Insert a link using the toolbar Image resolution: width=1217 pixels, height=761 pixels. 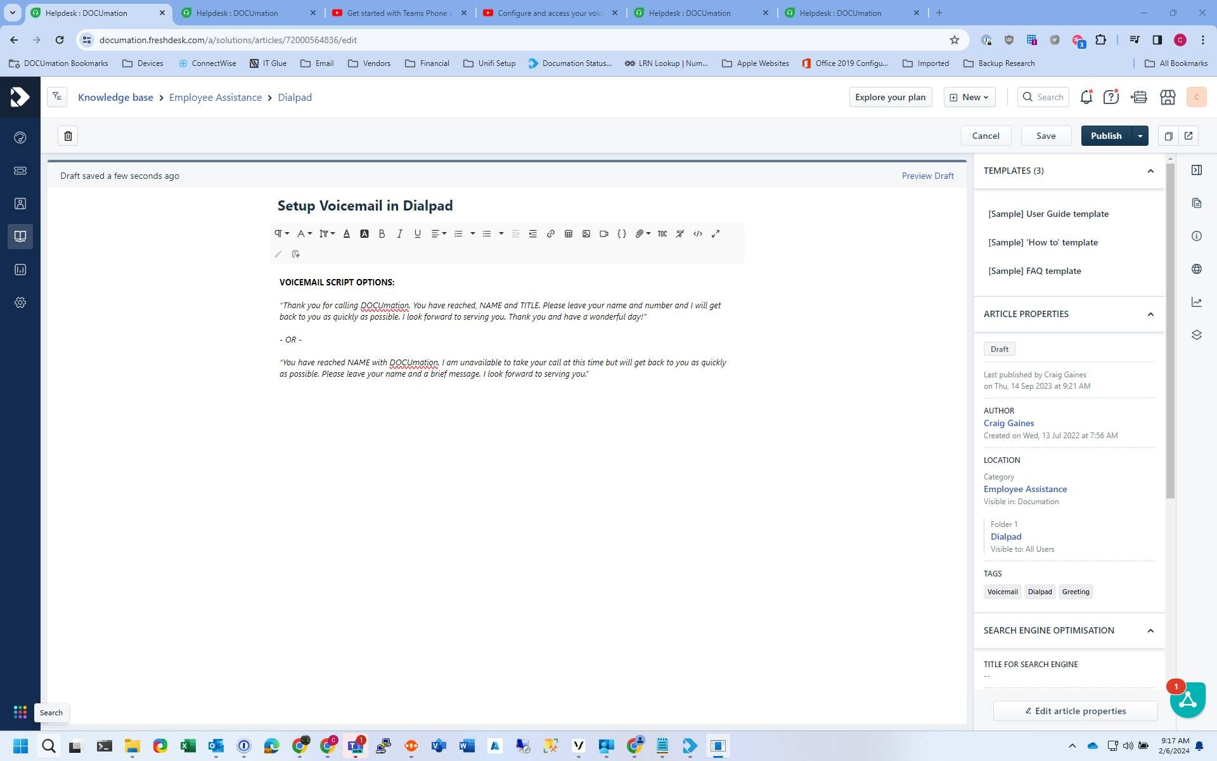(550, 234)
